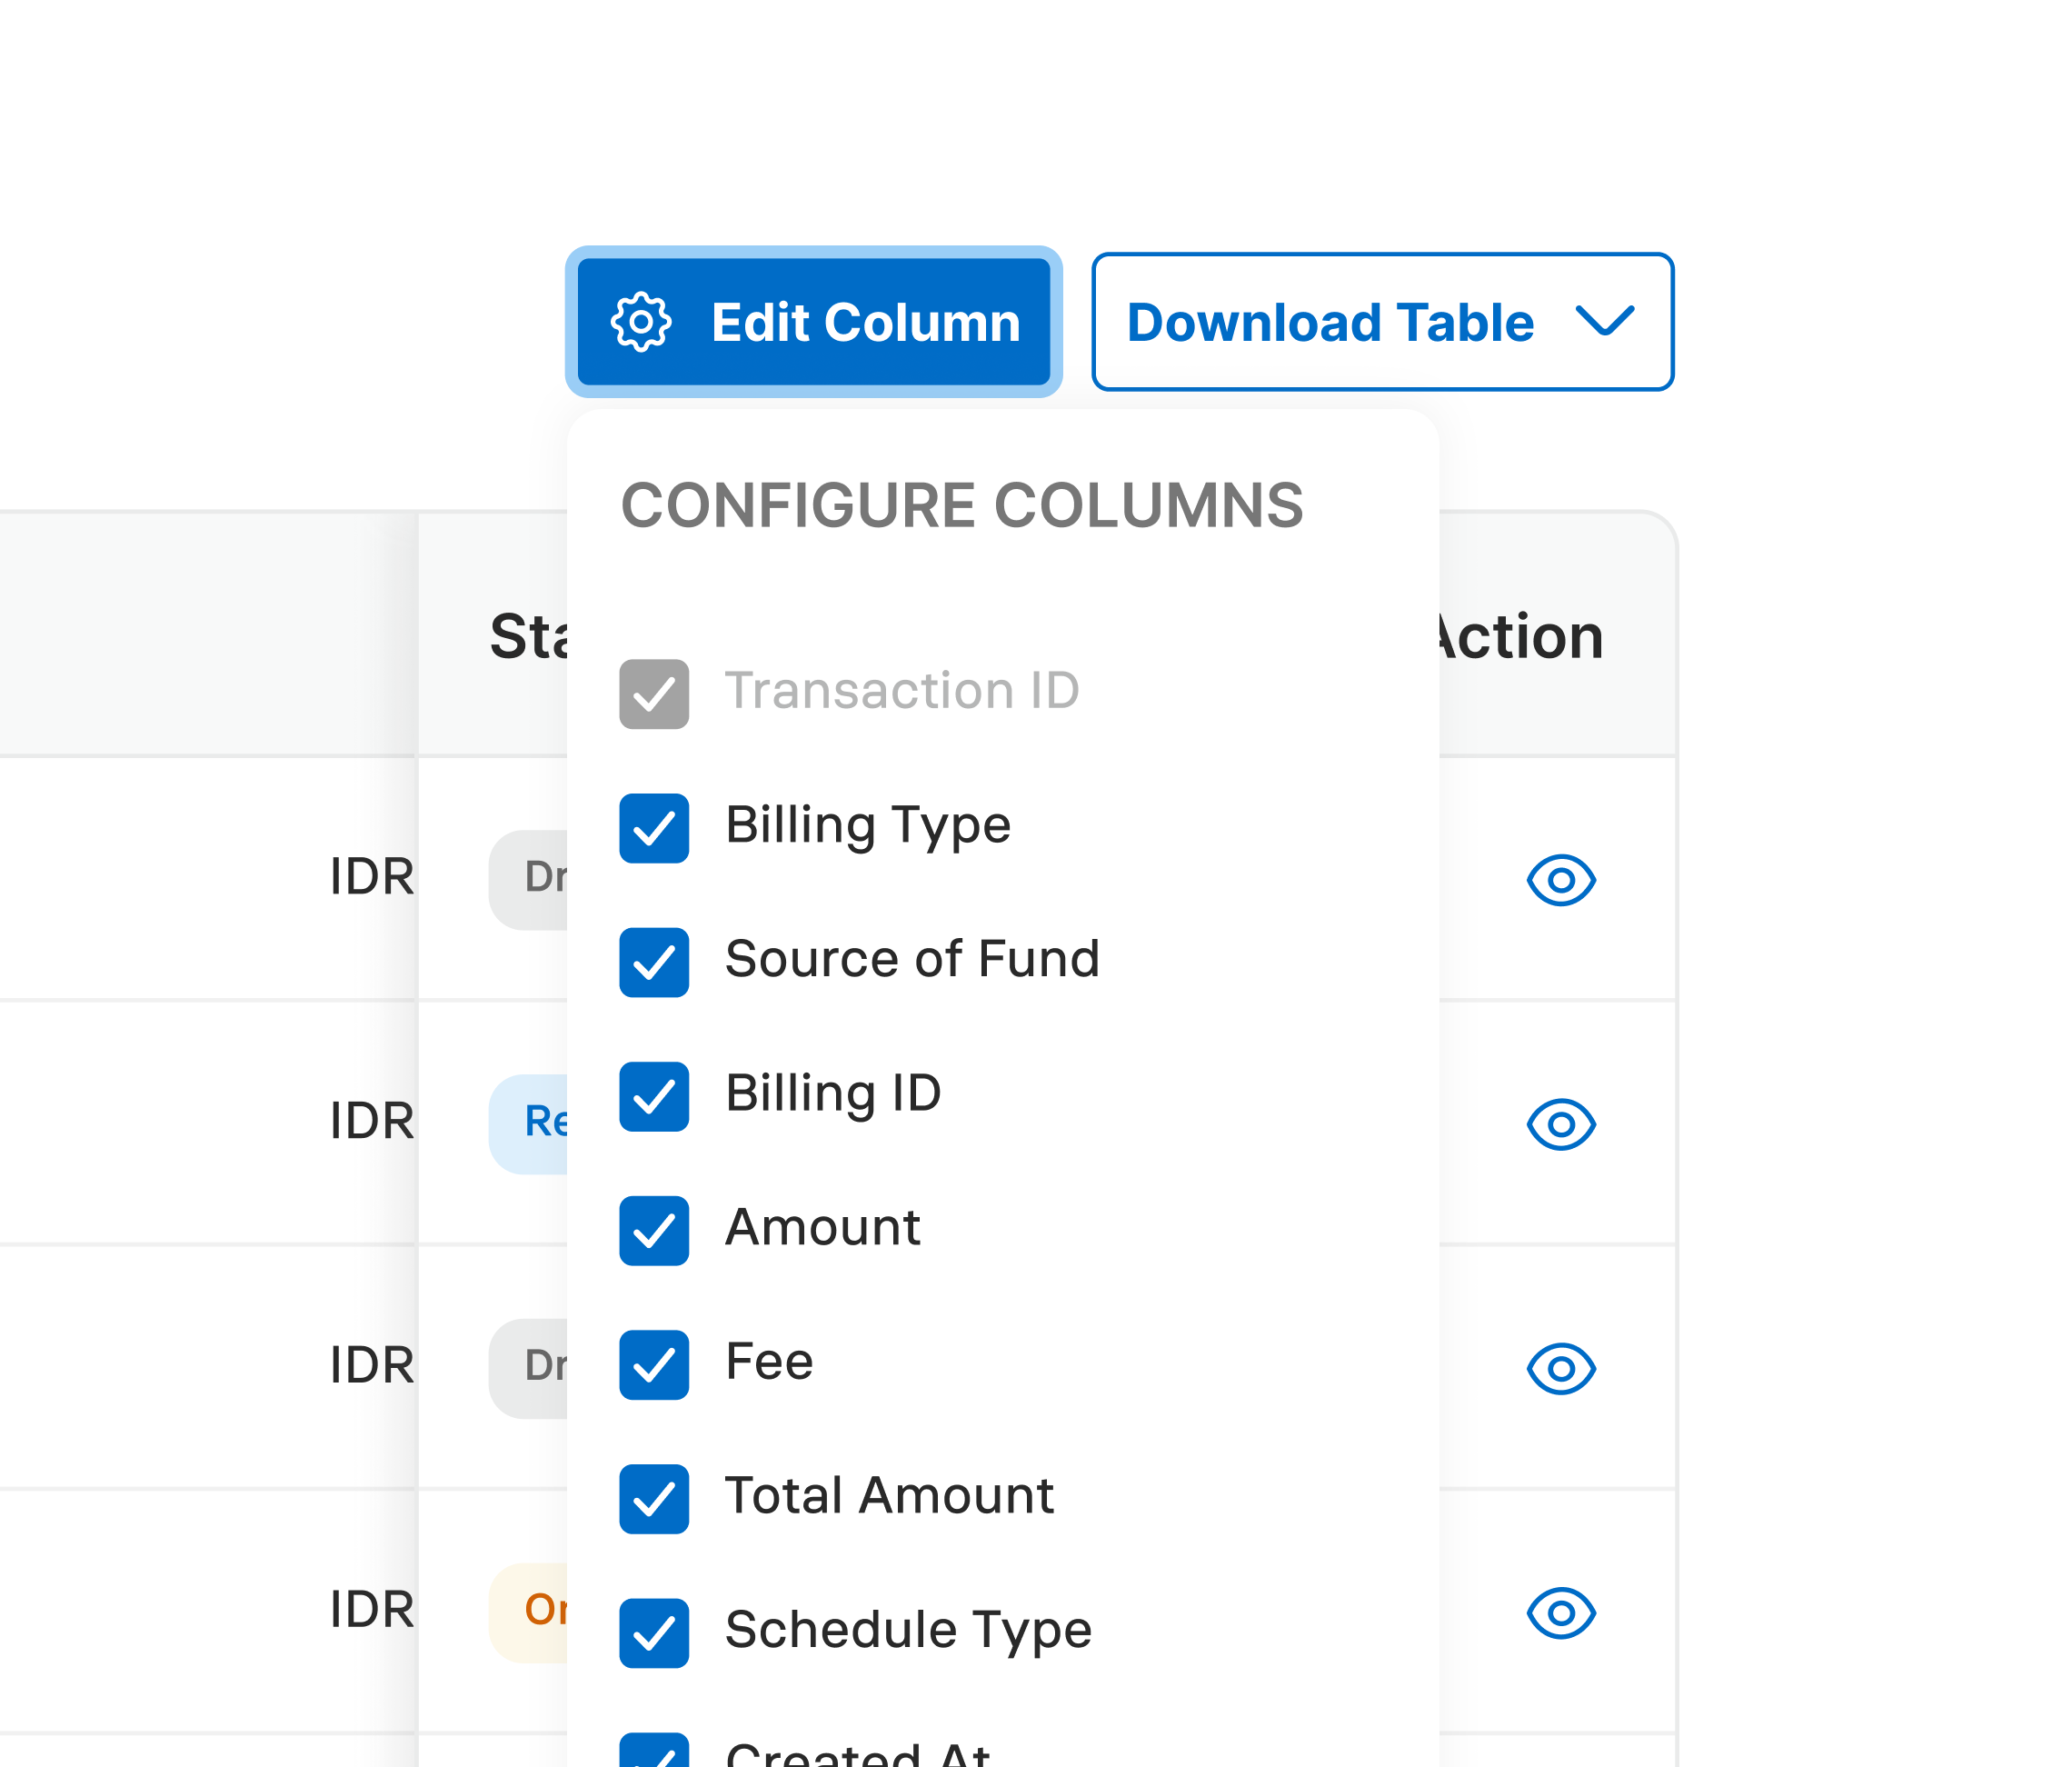
Task: Uncheck the Schedule Type checkbox
Action: (x=654, y=1633)
